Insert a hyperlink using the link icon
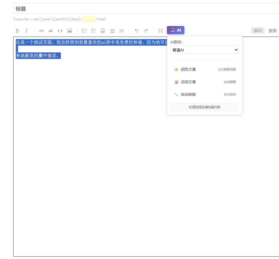Image resolution: width=279 pixels, height=259 pixels. (42, 31)
